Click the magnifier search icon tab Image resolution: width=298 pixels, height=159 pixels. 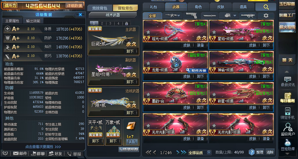(x=266, y=7)
